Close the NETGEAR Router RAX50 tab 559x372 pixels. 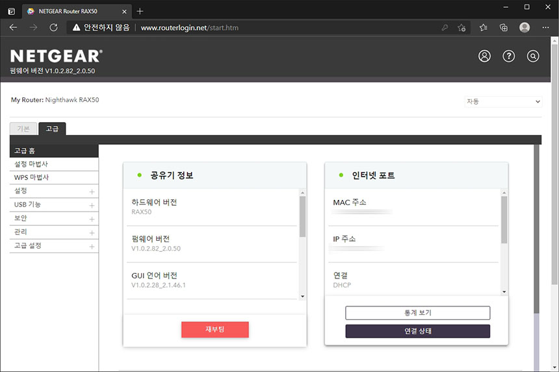(124, 12)
